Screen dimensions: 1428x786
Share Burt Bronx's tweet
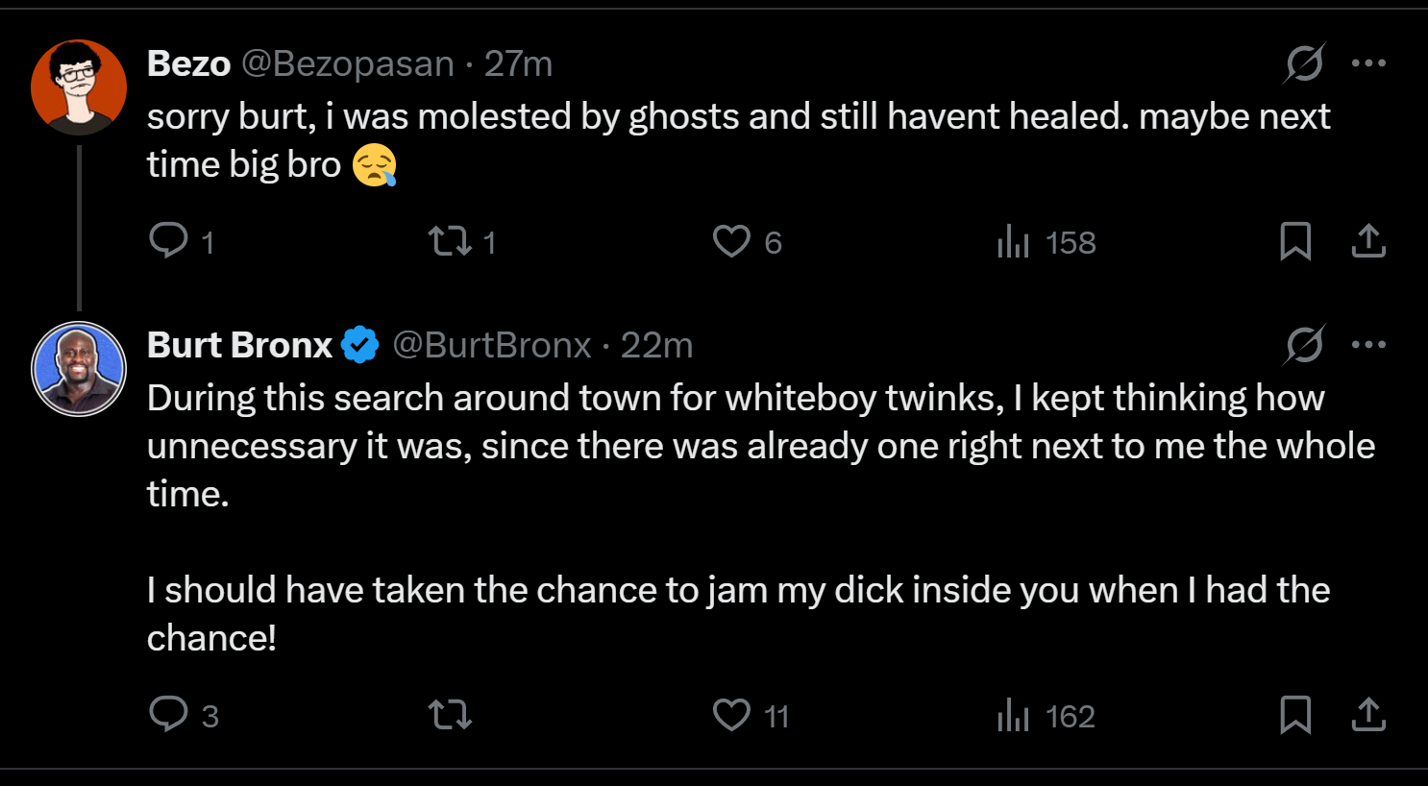coord(1368,715)
